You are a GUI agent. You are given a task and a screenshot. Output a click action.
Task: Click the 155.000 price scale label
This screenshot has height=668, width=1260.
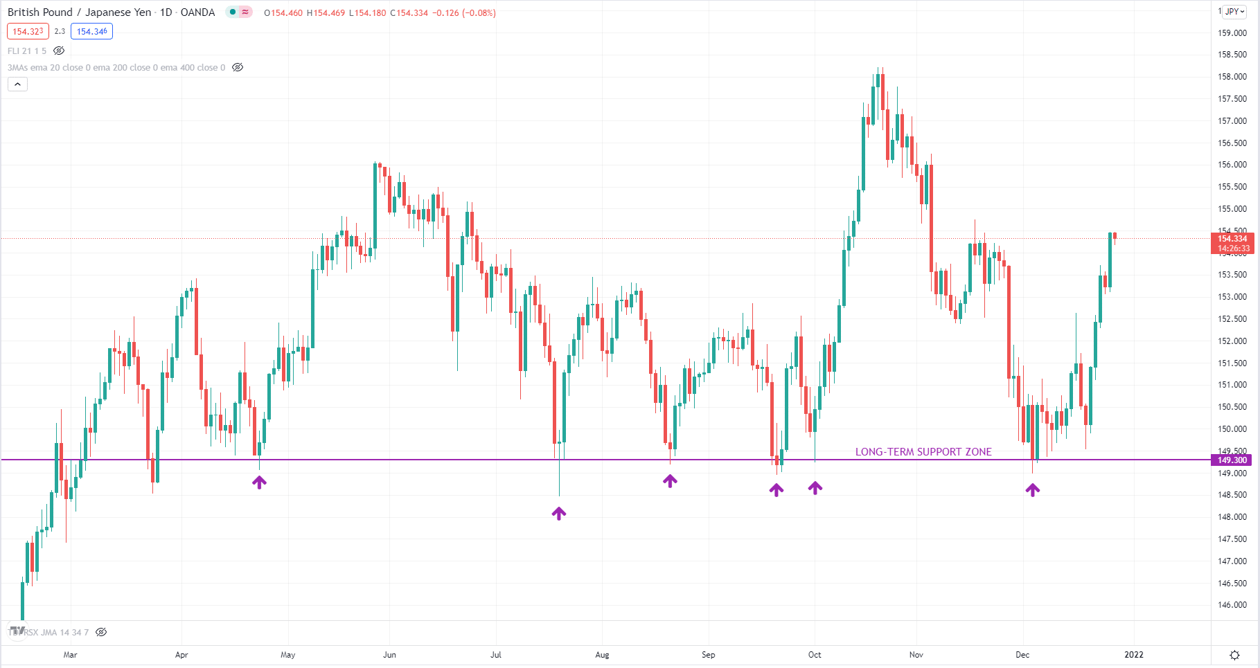[1232, 209]
